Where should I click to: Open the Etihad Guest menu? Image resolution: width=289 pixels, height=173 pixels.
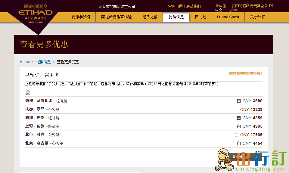[228, 17]
